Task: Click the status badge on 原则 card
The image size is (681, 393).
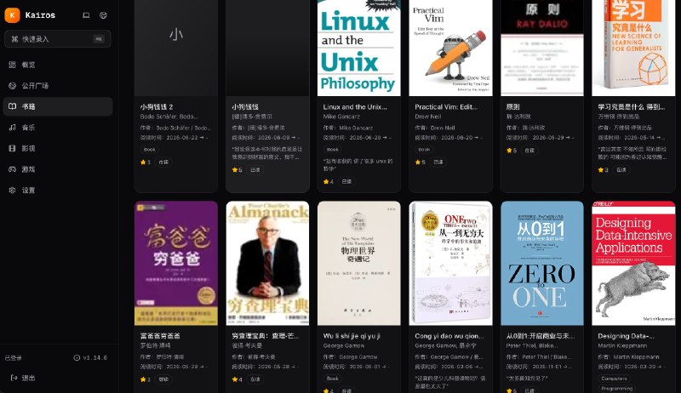Action: click(x=529, y=151)
